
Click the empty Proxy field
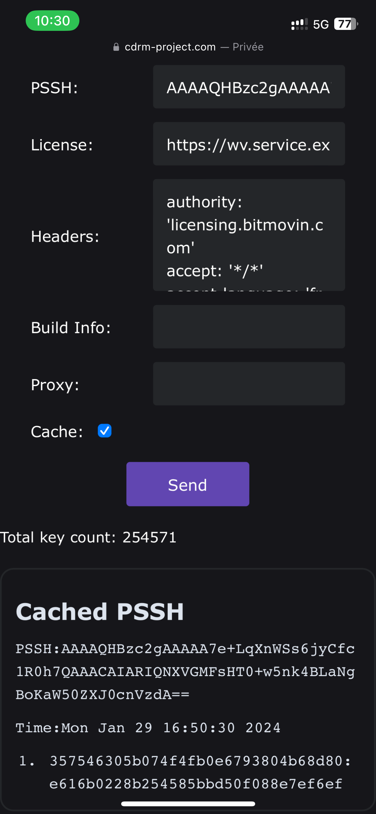tap(249, 384)
